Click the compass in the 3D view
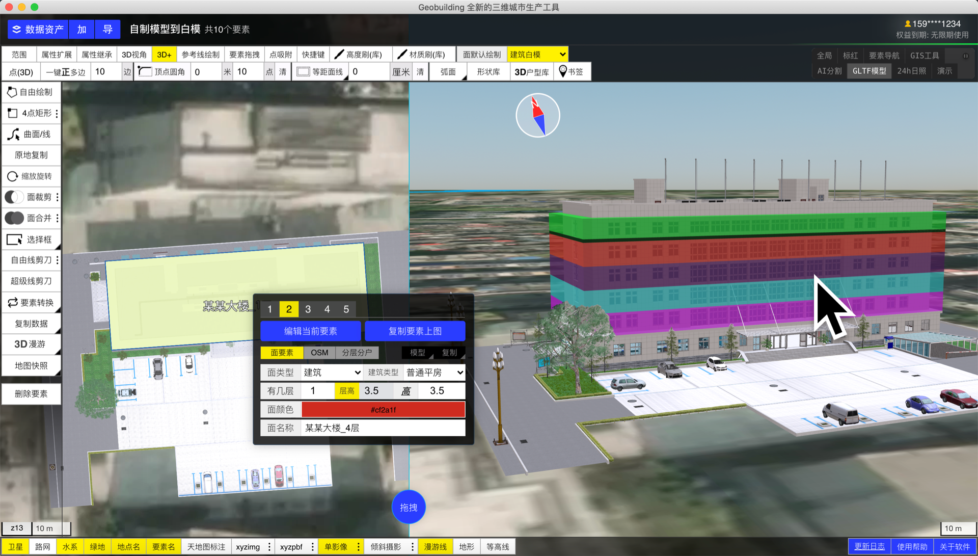Image resolution: width=978 pixels, height=556 pixels. pos(538,115)
